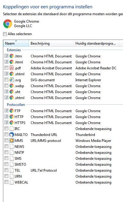Select the 'URL:Tel Protocol' description cell
The height and width of the screenshot is (202, 123).
pyautogui.click(x=44, y=170)
